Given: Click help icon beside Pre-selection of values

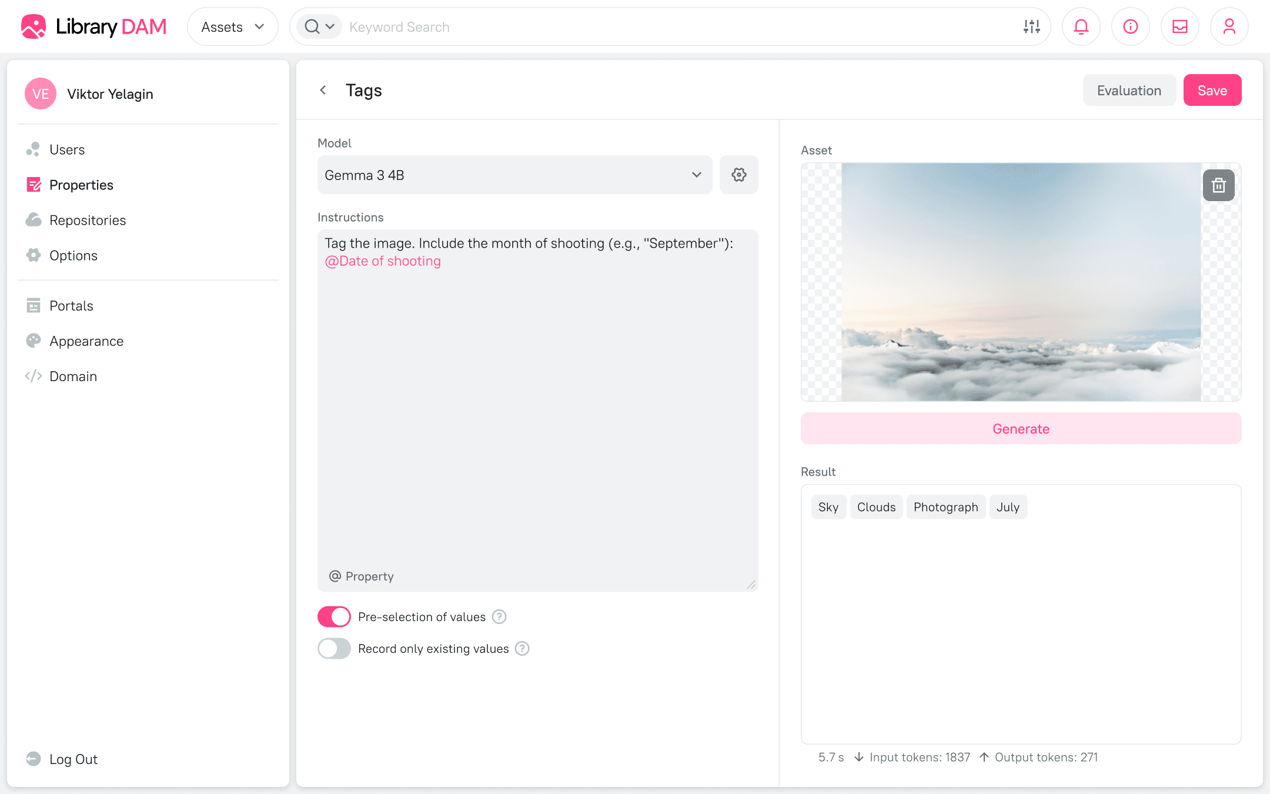Looking at the screenshot, I should pos(499,616).
